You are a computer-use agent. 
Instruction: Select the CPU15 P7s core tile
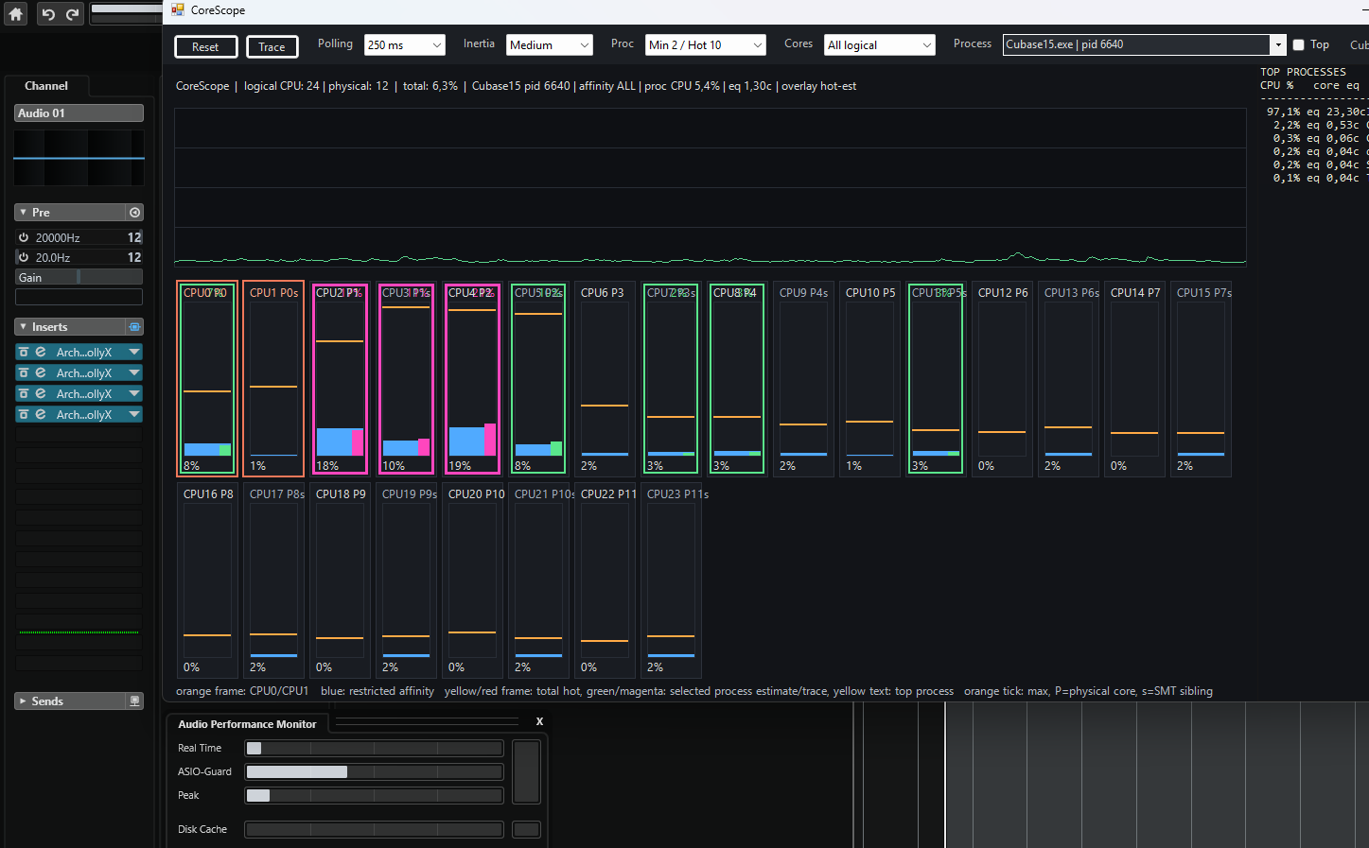[x=1201, y=378]
